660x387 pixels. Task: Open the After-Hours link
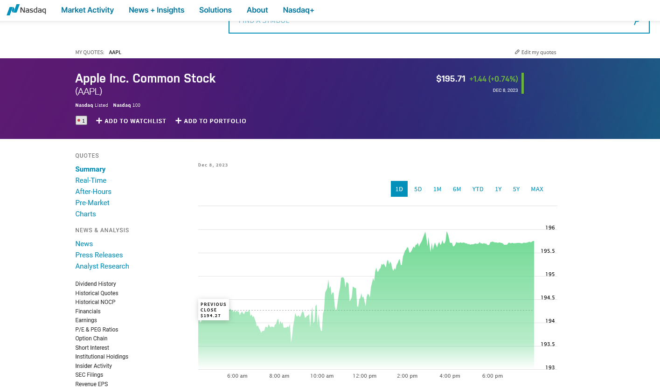click(93, 192)
